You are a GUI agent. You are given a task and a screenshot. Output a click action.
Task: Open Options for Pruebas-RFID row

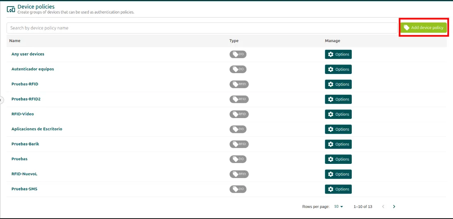(338, 84)
